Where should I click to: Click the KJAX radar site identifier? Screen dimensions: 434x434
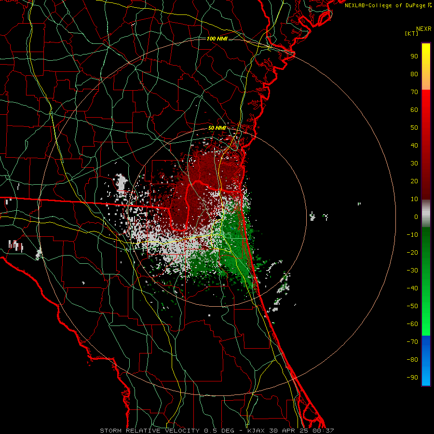(x=256, y=431)
